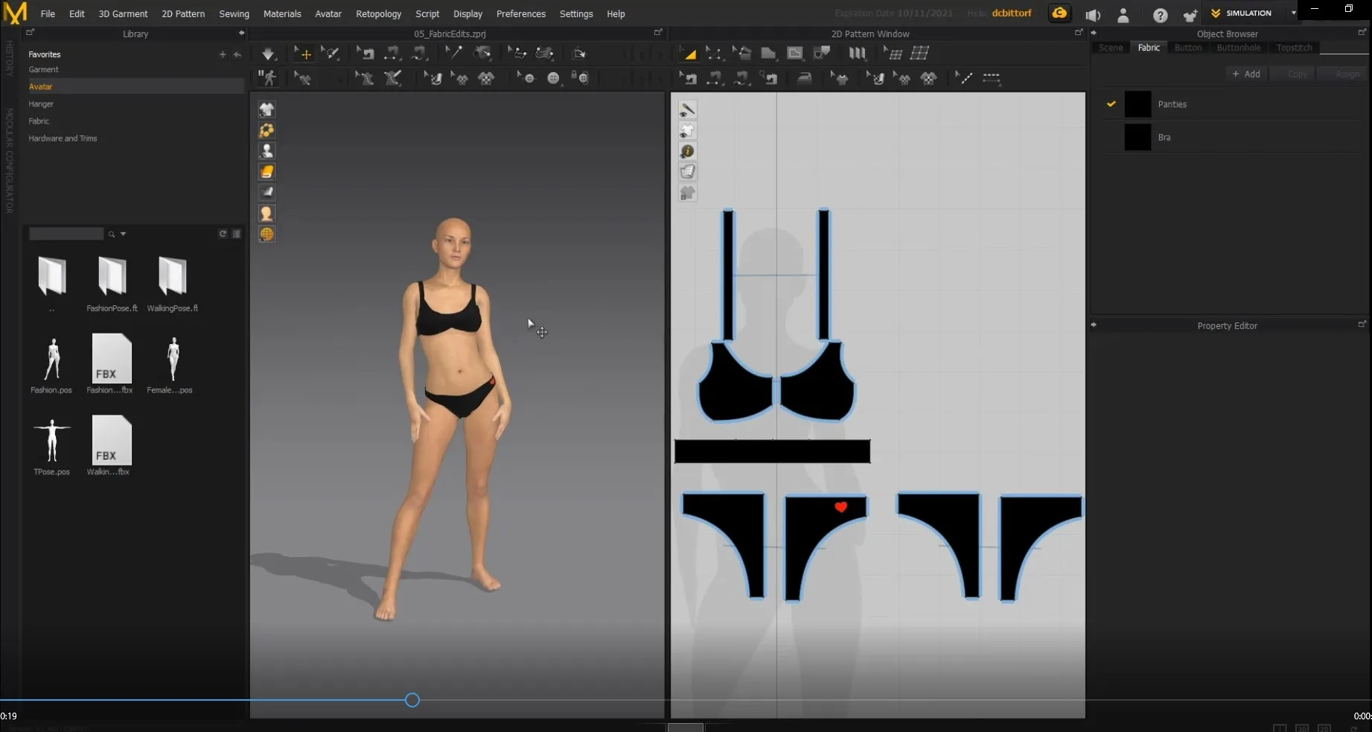
Task: Select the Segment Sewing tool
Action: coord(715,78)
